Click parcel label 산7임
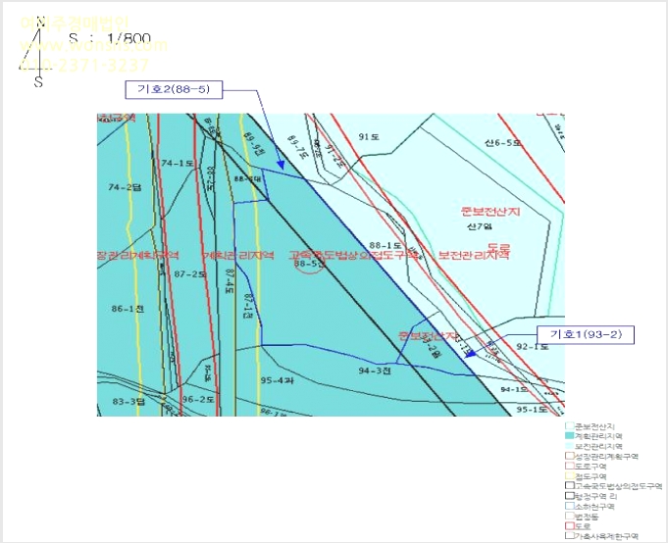This screenshot has width=668, height=543. click(x=480, y=226)
